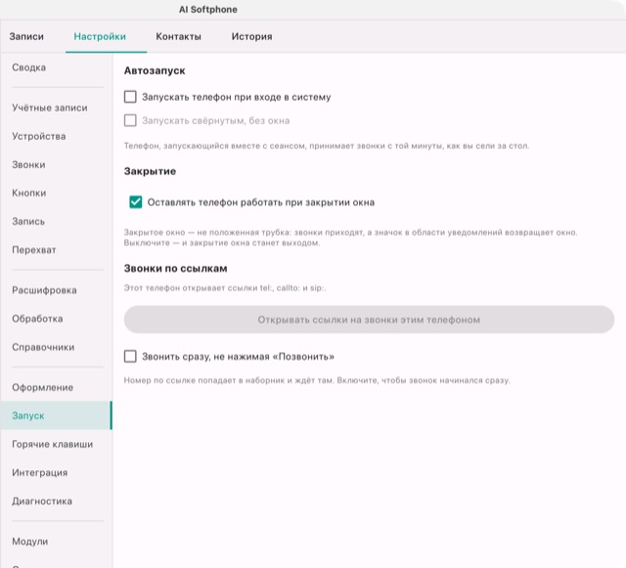
Task: Click the Закрытие section heading
Action: click(150, 171)
